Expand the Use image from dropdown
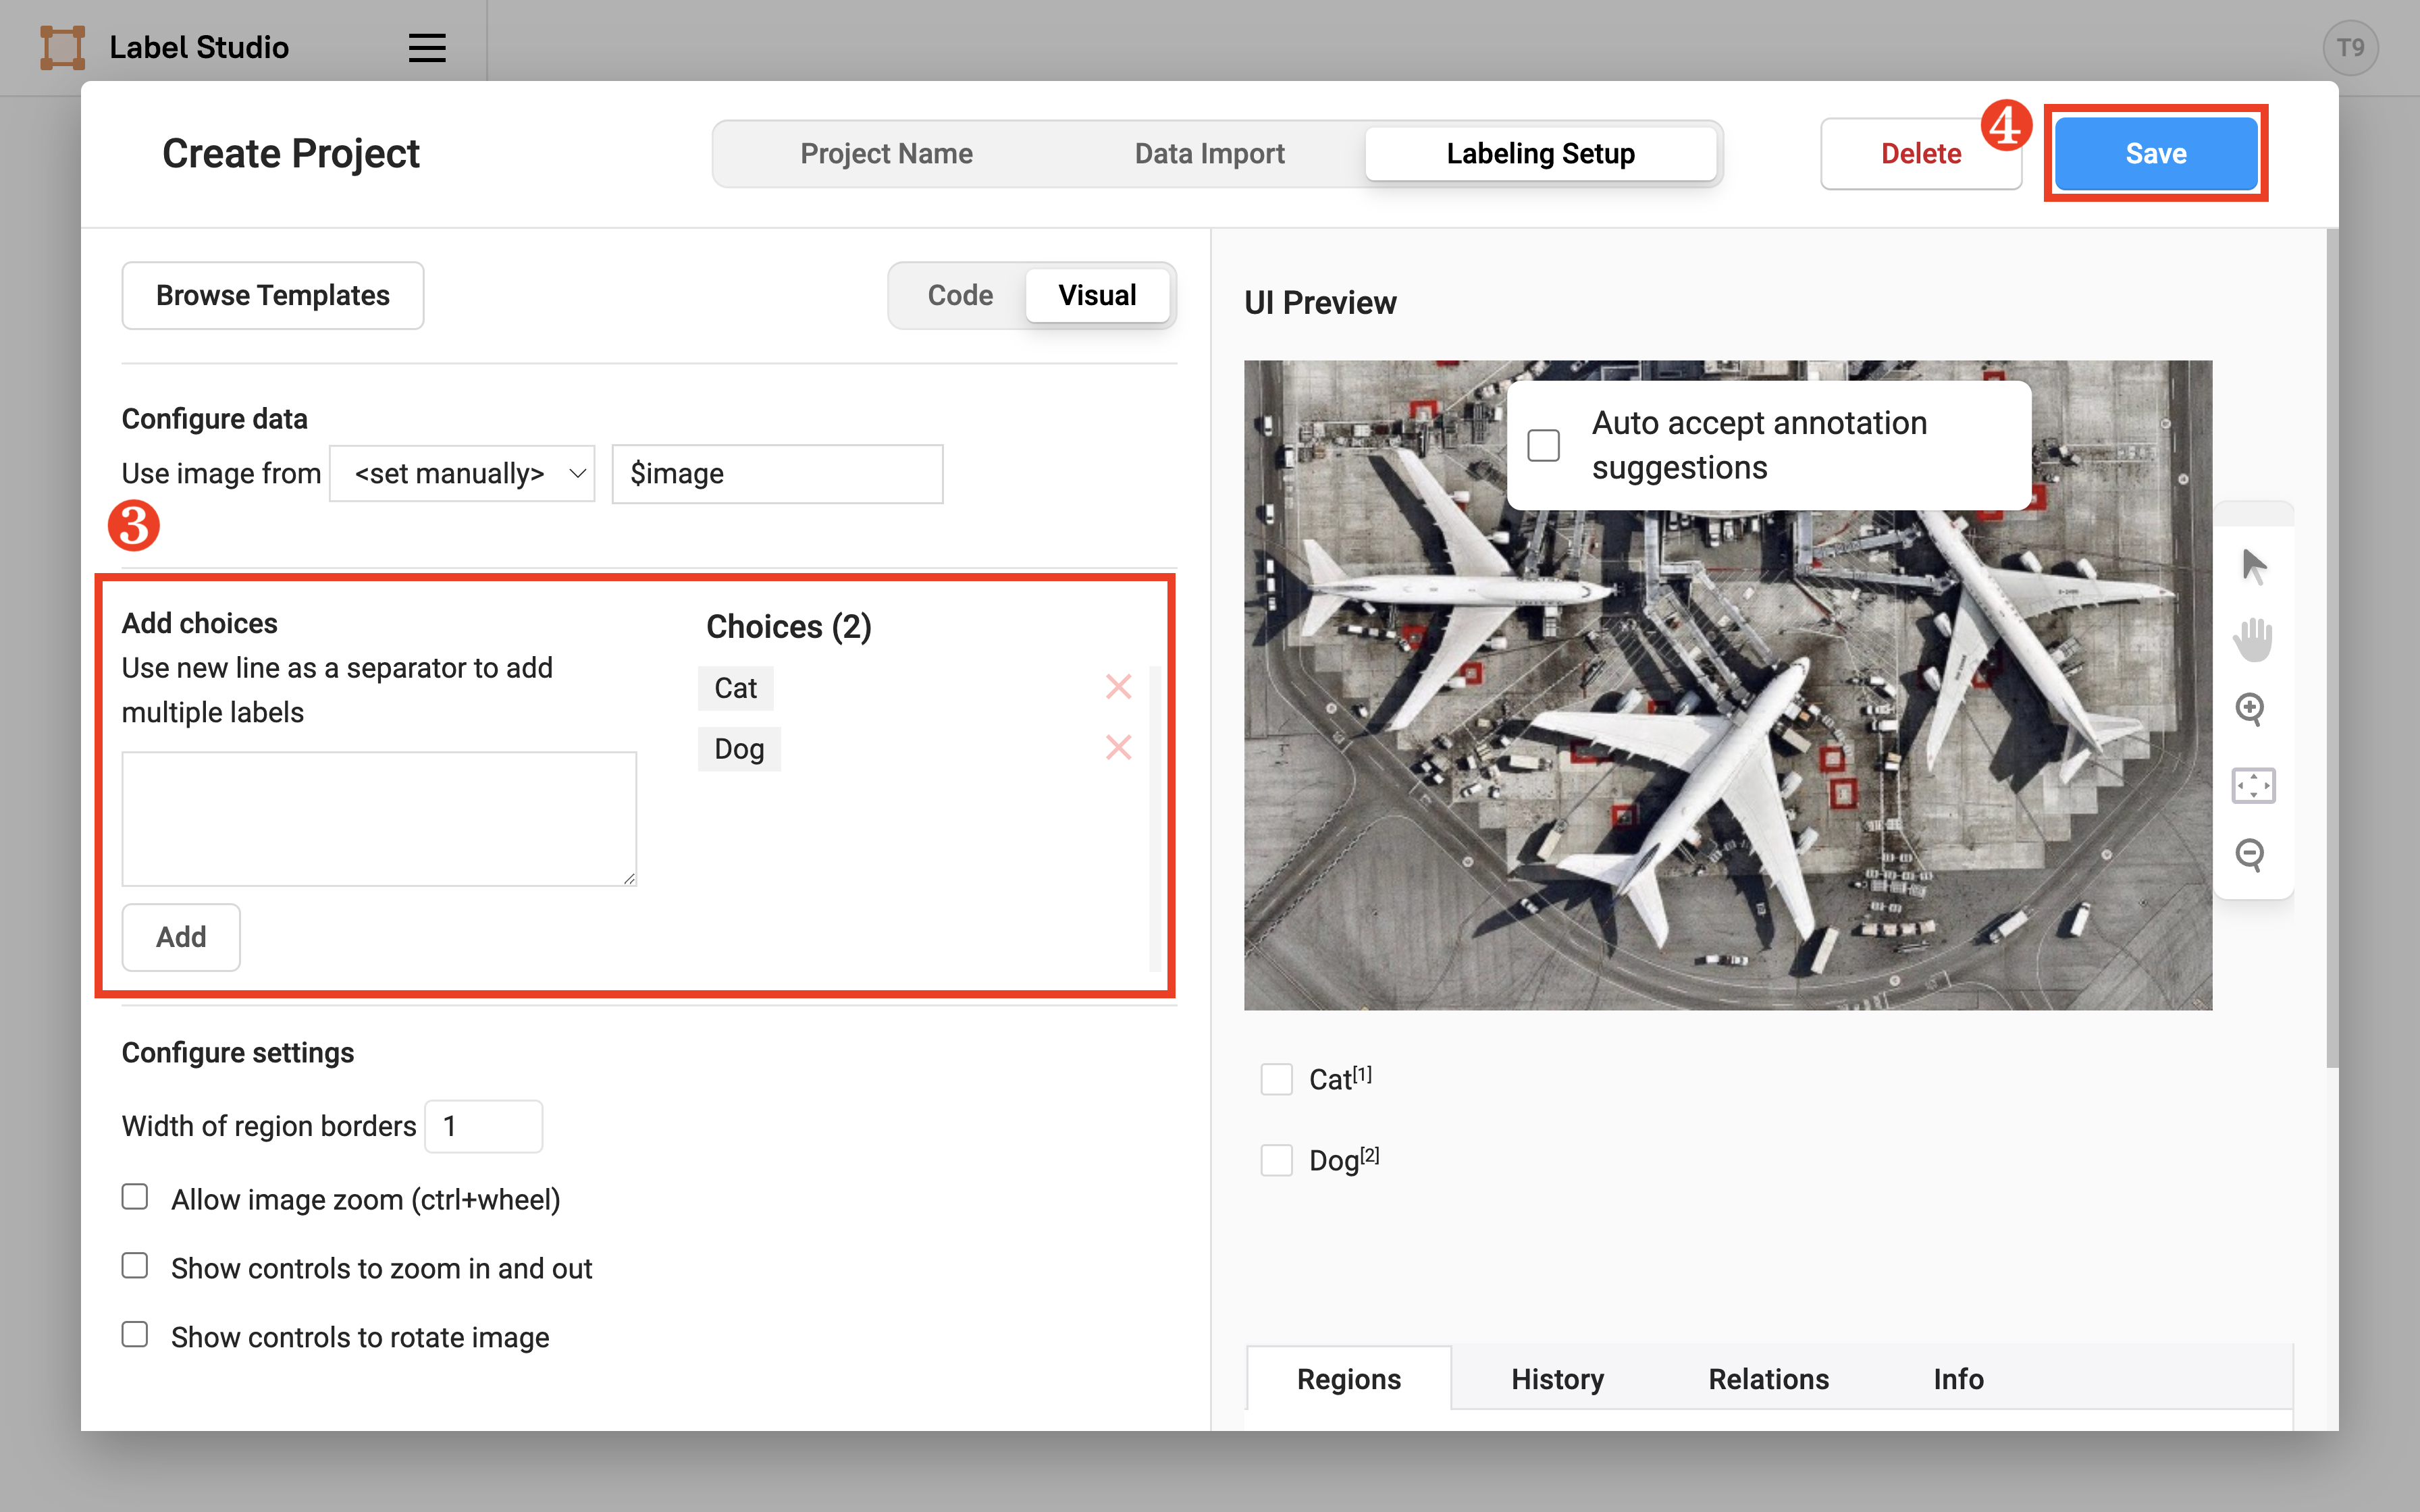Screen dimensions: 2420x1512 [462, 472]
